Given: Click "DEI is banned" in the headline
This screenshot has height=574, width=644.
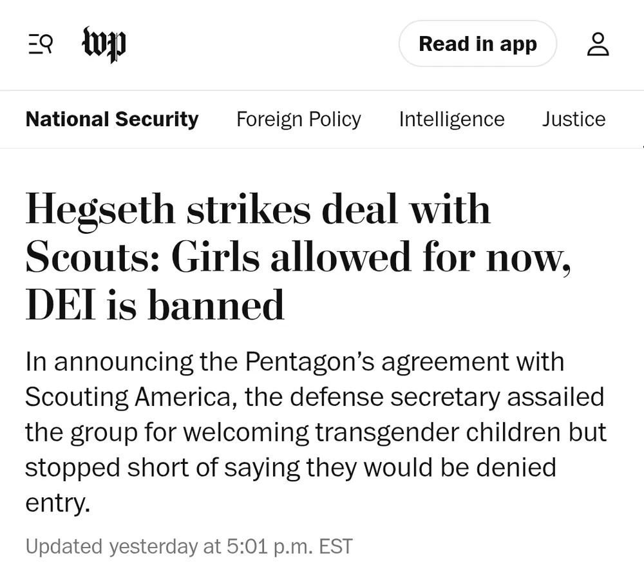Looking at the screenshot, I should [155, 305].
